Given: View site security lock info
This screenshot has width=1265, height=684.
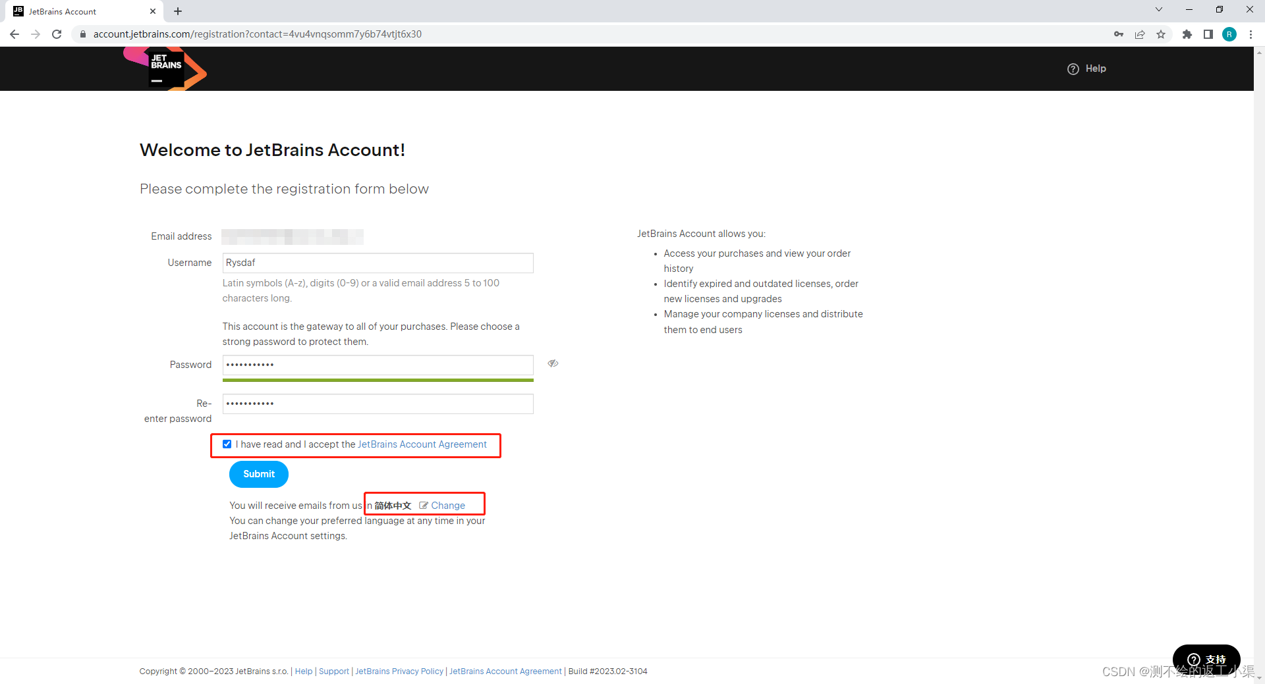Looking at the screenshot, I should [x=82, y=34].
